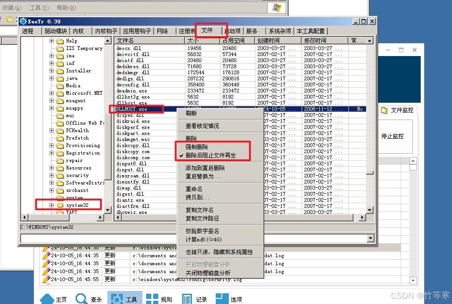Open the 记录 log icon
Viewport: 452px width, 304px height.
(x=187, y=299)
